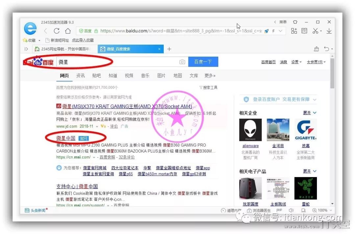Image resolution: width=355 pixels, height=234 pixels.
Task: Click the split-window icon in the status bar
Action: (x=303, y=210)
